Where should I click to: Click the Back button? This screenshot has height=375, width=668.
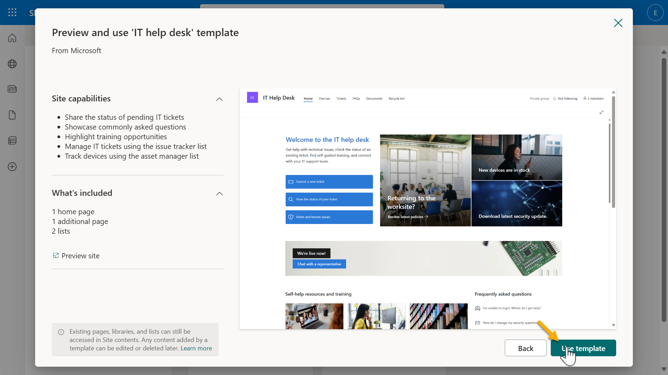(525, 348)
